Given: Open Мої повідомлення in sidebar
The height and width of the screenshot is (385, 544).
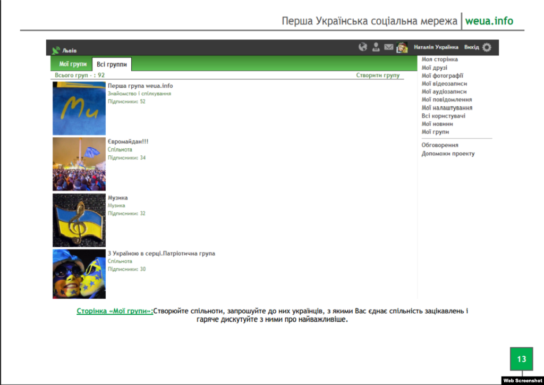Looking at the screenshot, I should point(446,99).
